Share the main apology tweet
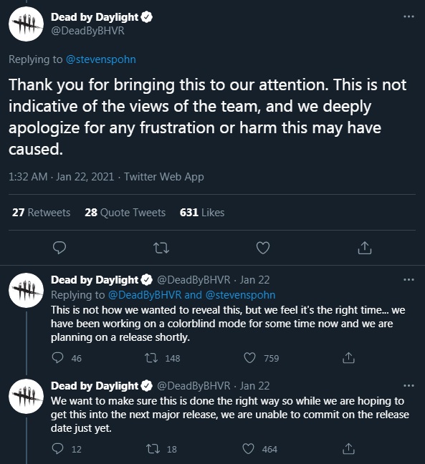425x464 pixels. (x=365, y=248)
